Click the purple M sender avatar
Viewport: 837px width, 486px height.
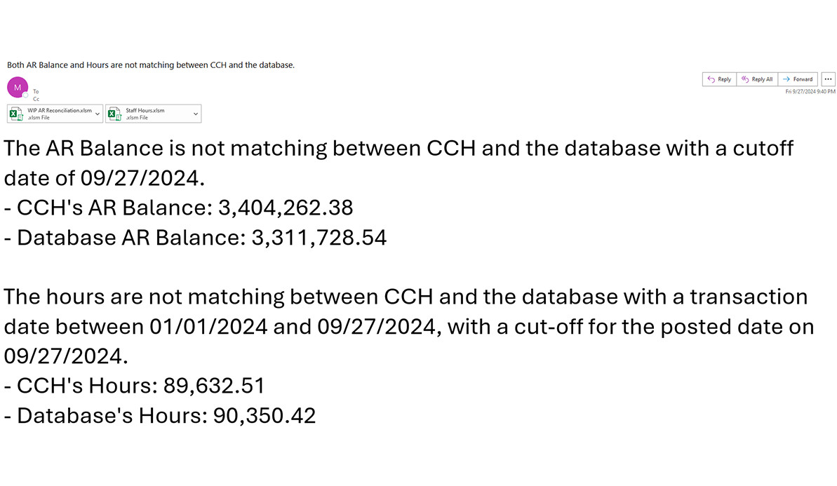(x=17, y=88)
